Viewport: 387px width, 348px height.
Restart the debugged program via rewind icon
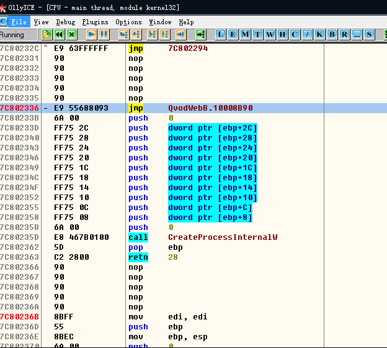pyautogui.click(x=59, y=34)
